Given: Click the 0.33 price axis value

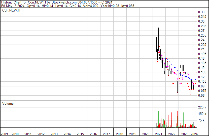Looking at the screenshot, I should (x=201, y=12).
